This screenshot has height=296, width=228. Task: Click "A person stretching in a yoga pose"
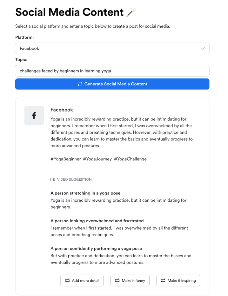click(x=85, y=193)
